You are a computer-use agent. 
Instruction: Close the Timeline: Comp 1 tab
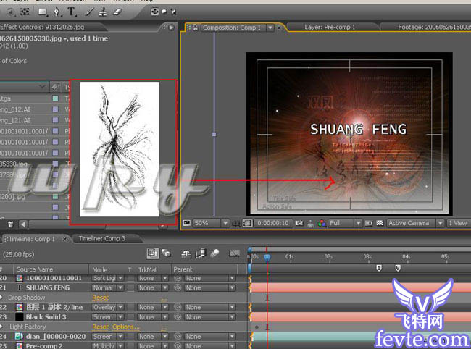click(x=64, y=239)
